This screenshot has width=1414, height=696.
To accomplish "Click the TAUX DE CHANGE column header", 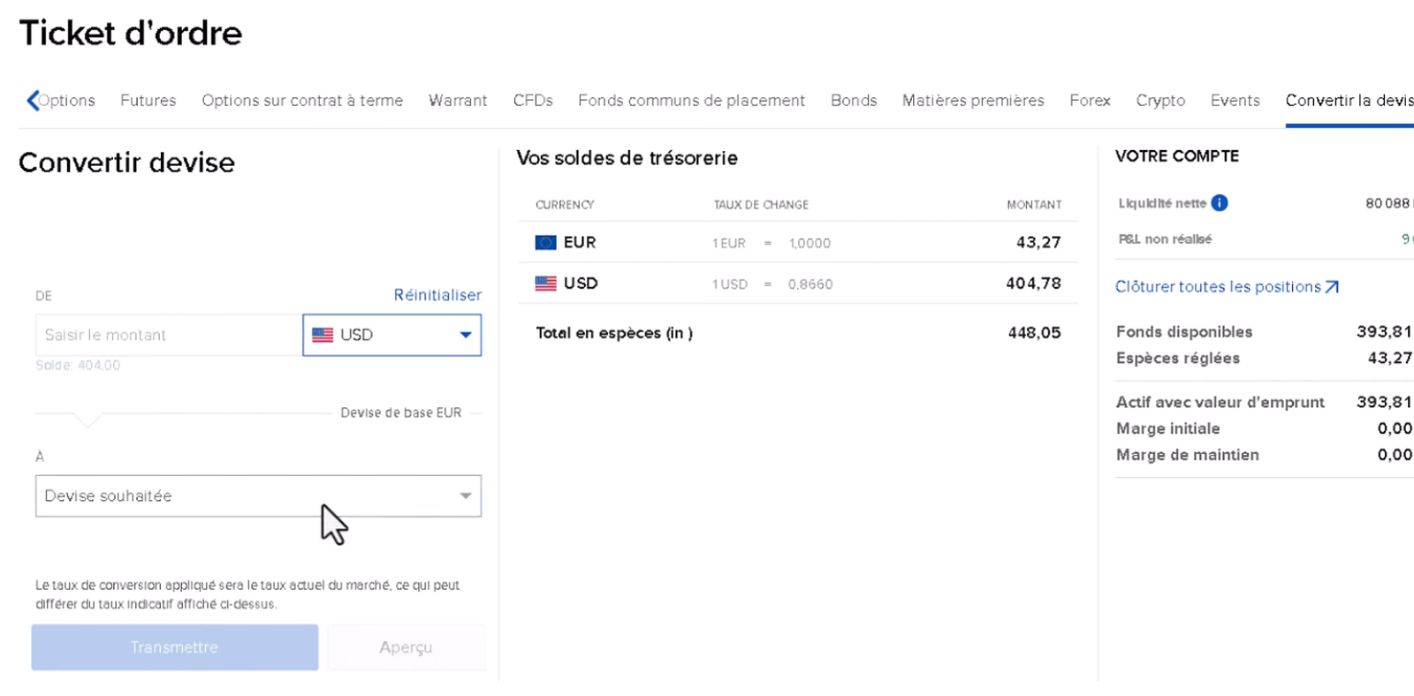I will 761,205.
